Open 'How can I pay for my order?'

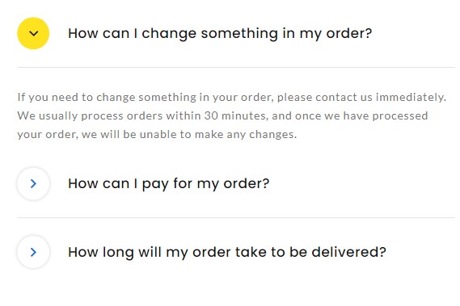coord(168,184)
